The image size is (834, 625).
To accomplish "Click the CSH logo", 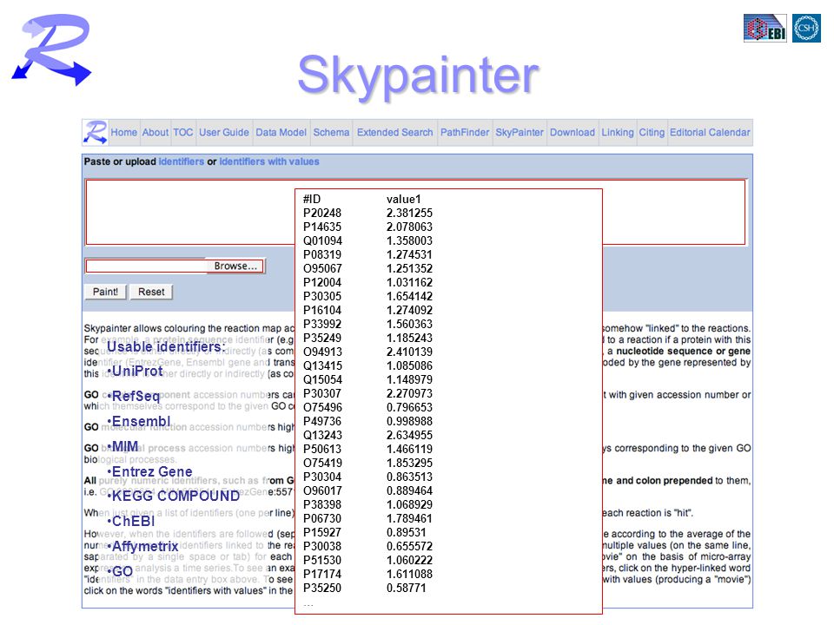I will click(806, 28).
